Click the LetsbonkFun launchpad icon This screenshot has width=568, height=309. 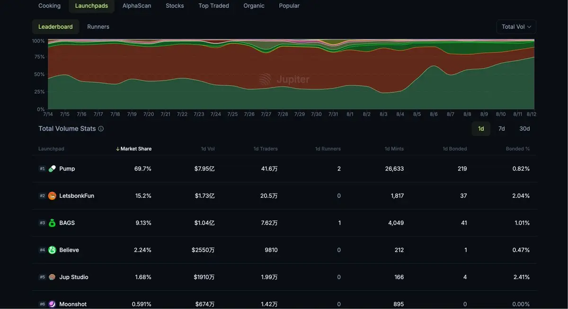(x=52, y=196)
